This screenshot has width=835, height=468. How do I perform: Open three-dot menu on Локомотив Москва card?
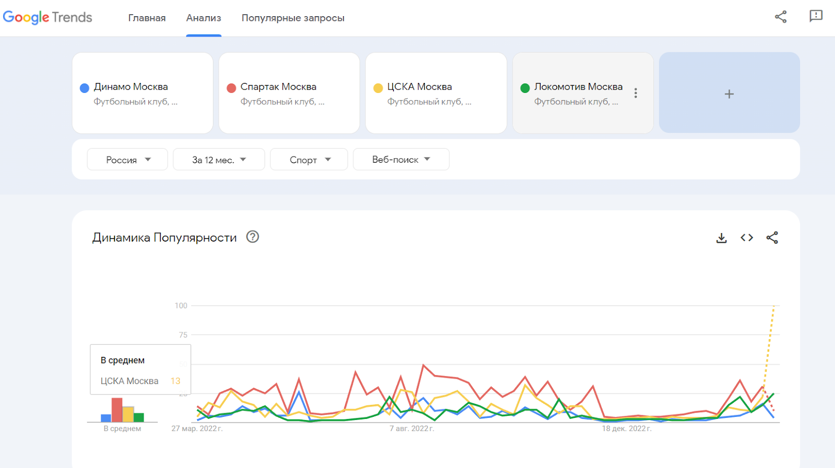(x=635, y=93)
